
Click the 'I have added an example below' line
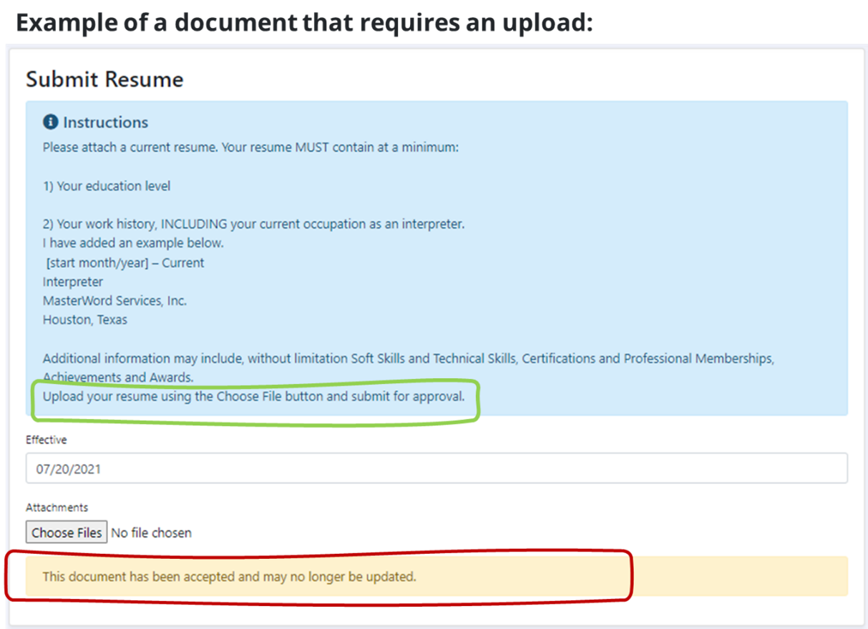(x=133, y=243)
